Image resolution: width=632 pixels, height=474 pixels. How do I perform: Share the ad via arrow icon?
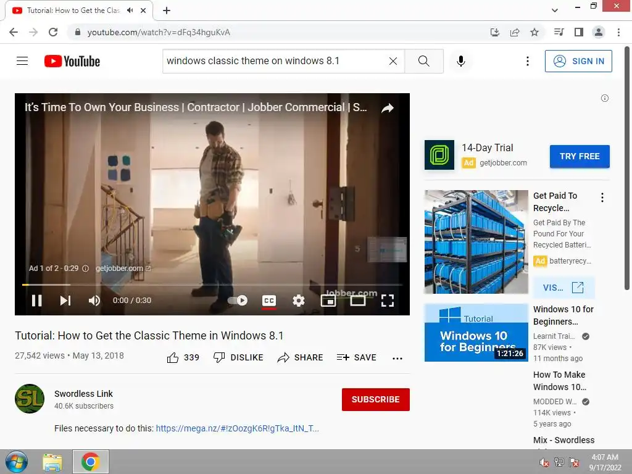click(x=388, y=107)
